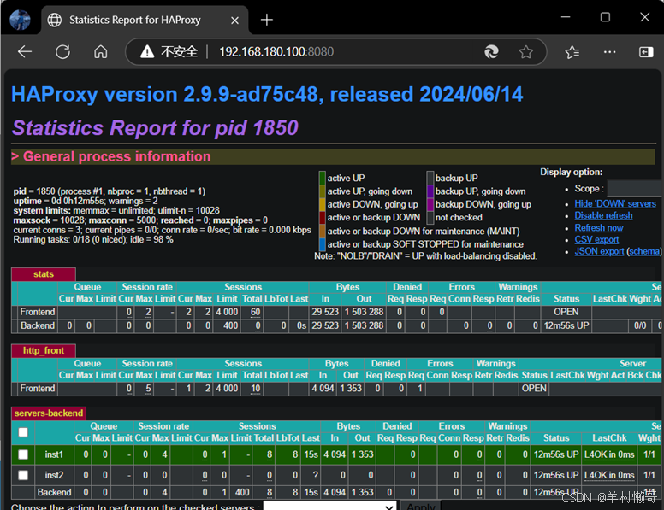
Task: Select the Statistics Report for HAProxy tab
Action: (145, 20)
